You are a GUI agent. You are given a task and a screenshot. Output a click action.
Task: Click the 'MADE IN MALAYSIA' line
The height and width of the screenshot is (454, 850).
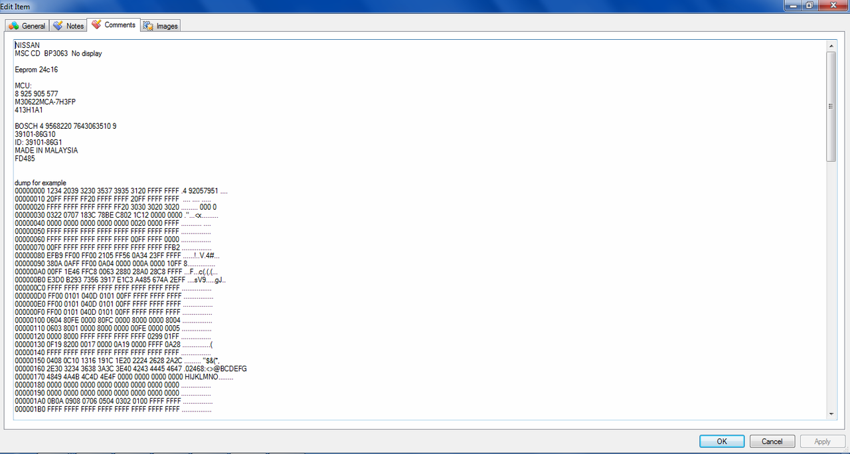[x=46, y=150]
